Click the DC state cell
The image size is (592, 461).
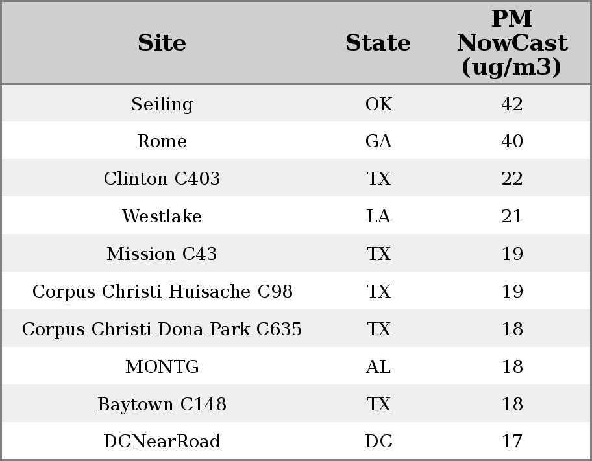tap(378, 442)
